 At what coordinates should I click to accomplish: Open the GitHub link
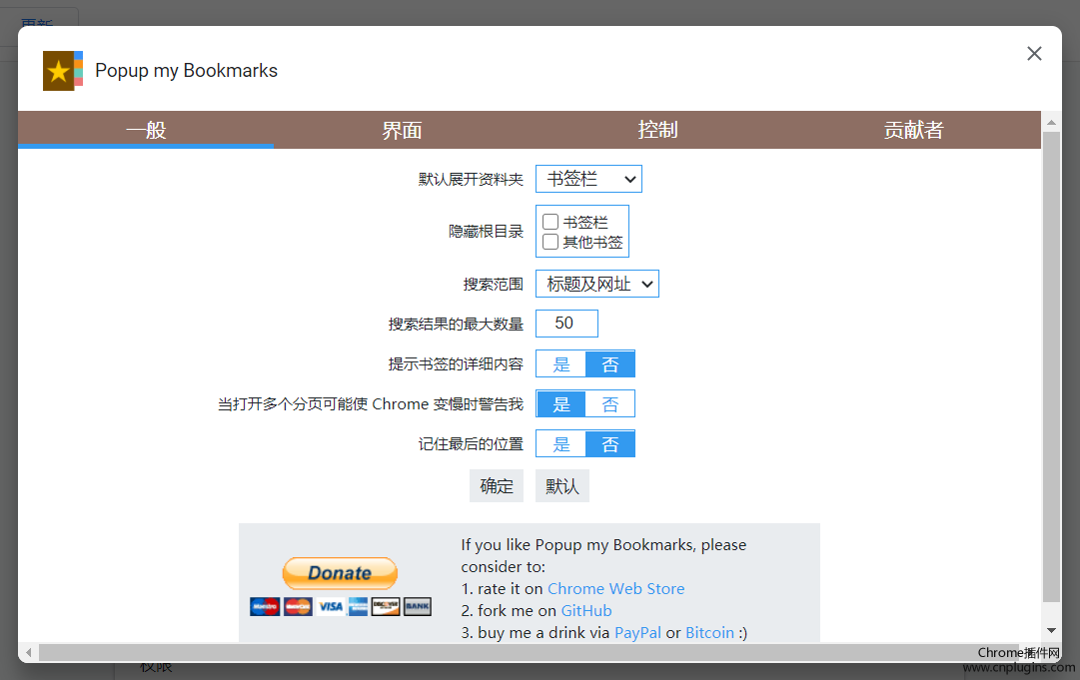pyautogui.click(x=586, y=610)
